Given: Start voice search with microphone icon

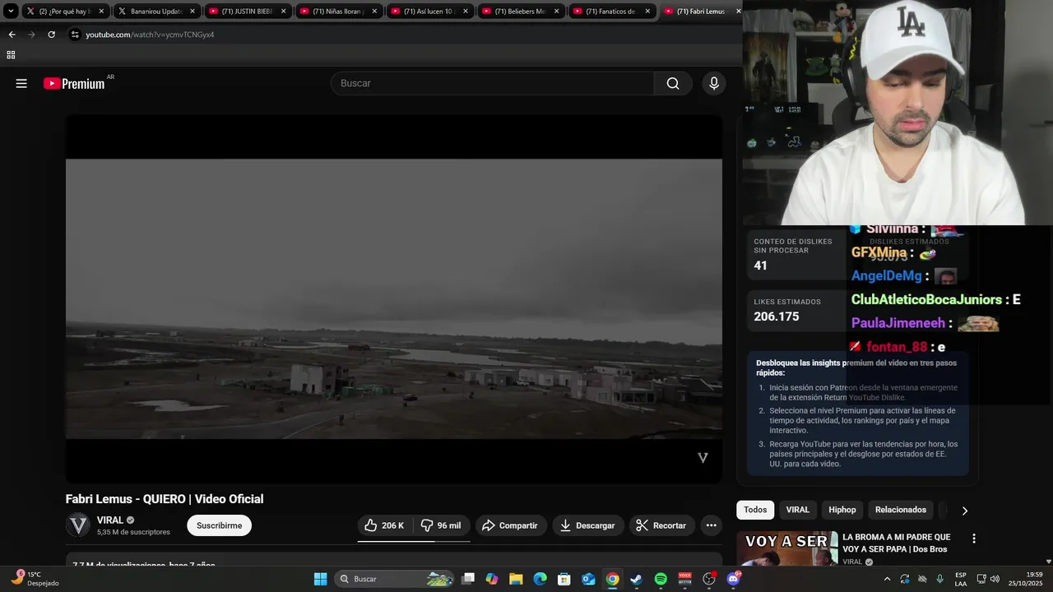Looking at the screenshot, I should (x=713, y=83).
